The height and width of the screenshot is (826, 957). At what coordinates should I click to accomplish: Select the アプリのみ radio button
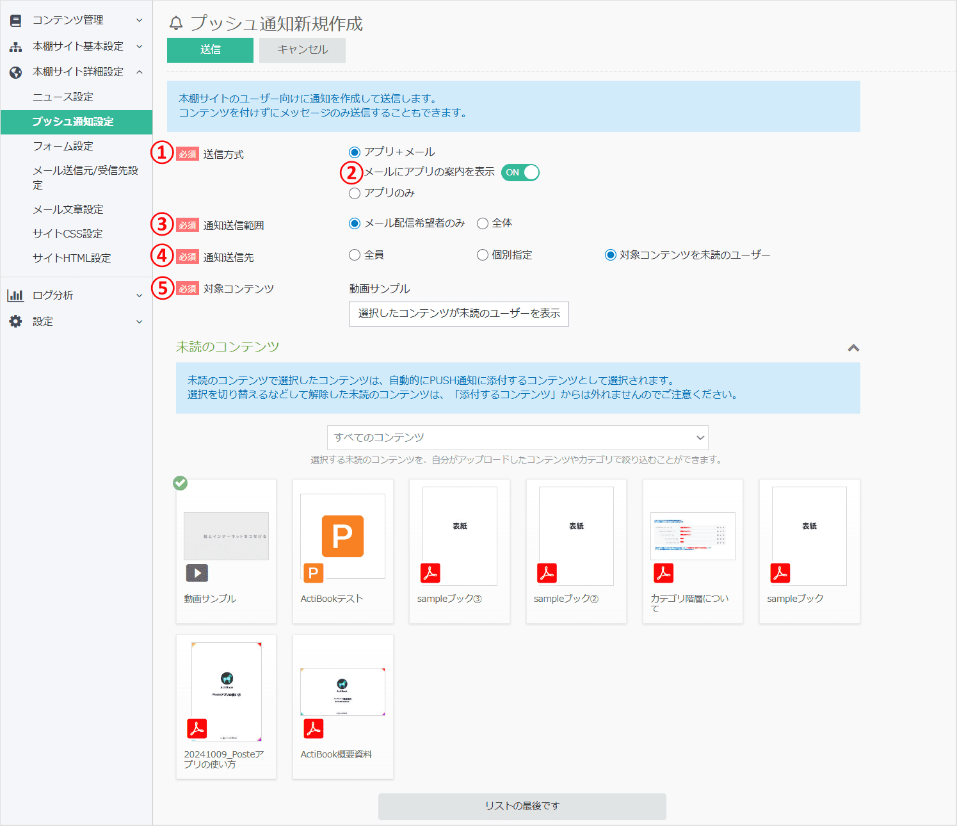[x=355, y=193]
